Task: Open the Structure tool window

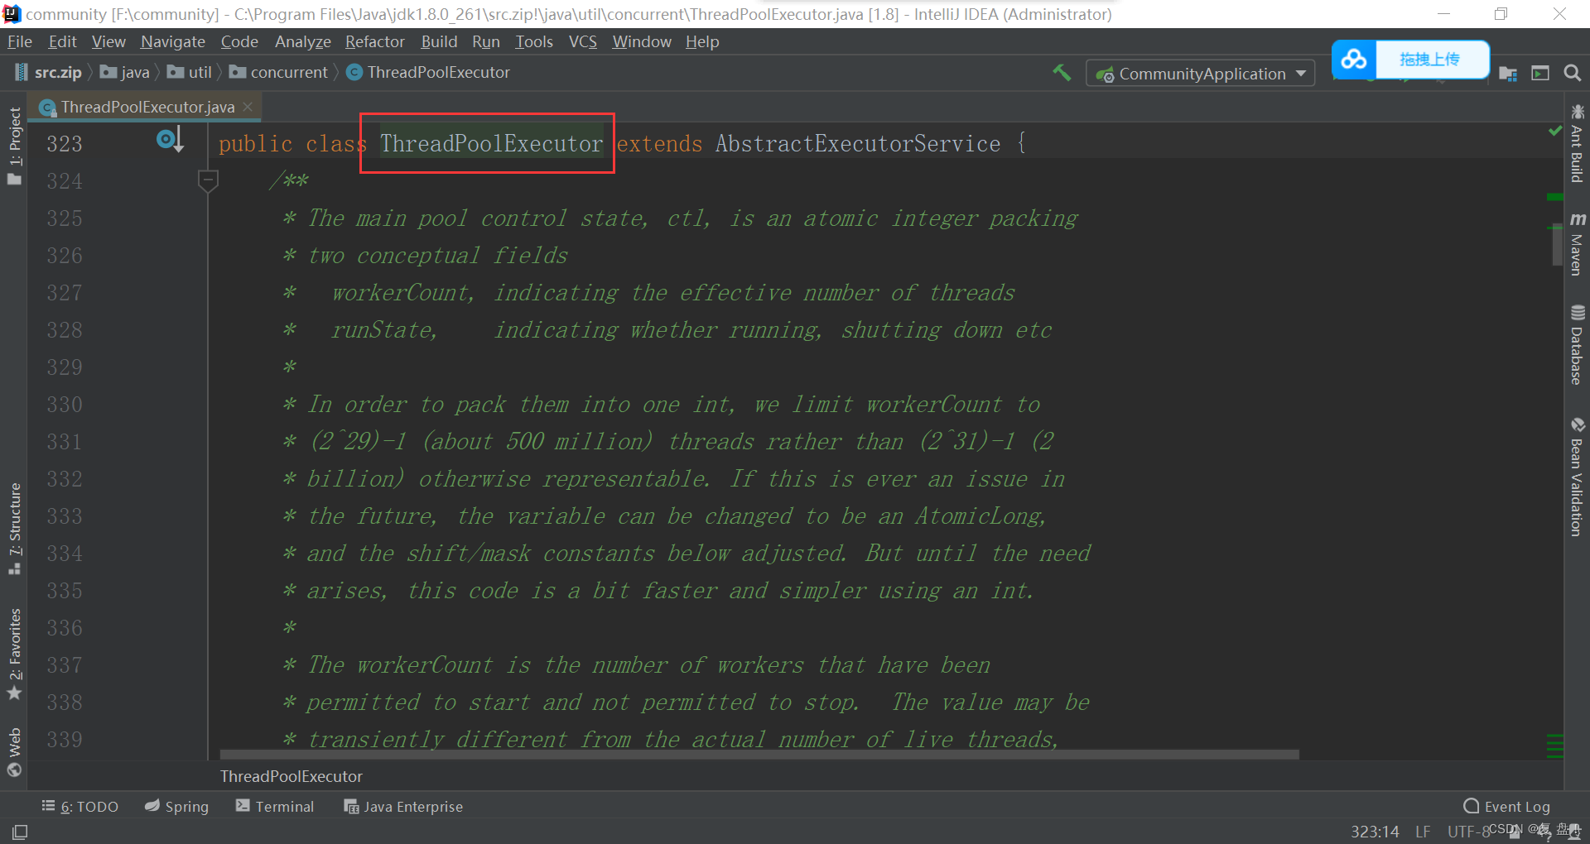Action: point(14,528)
